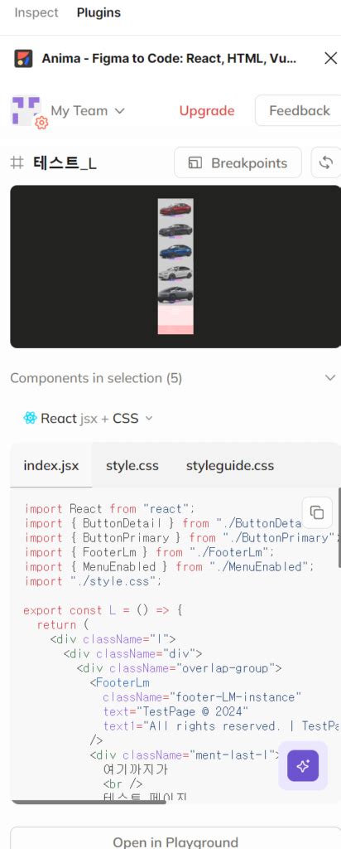
Task: Click the Upgrade link
Action: pyautogui.click(x=207, y=111)
